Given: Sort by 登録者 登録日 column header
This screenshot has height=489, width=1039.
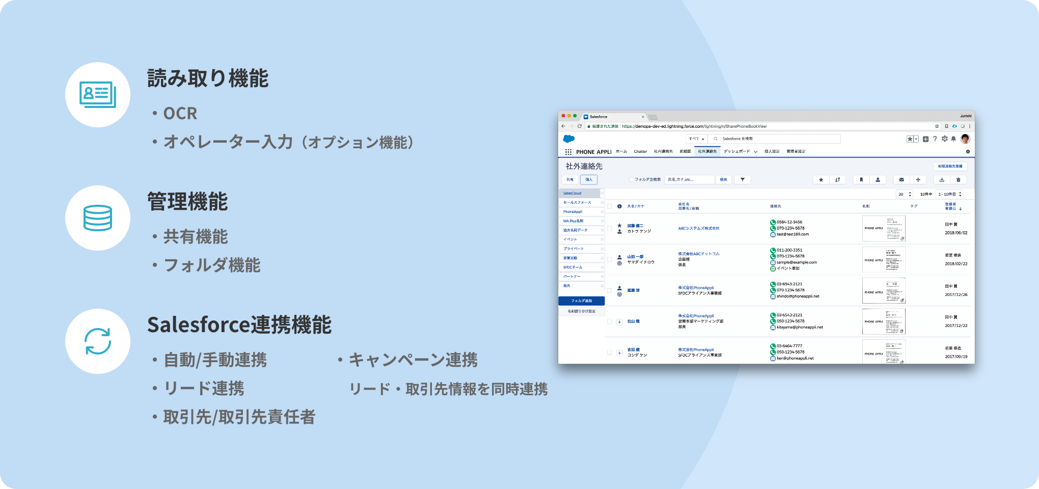Looking at the screenshot, I should pyautogui.click(x=953, y=206).
